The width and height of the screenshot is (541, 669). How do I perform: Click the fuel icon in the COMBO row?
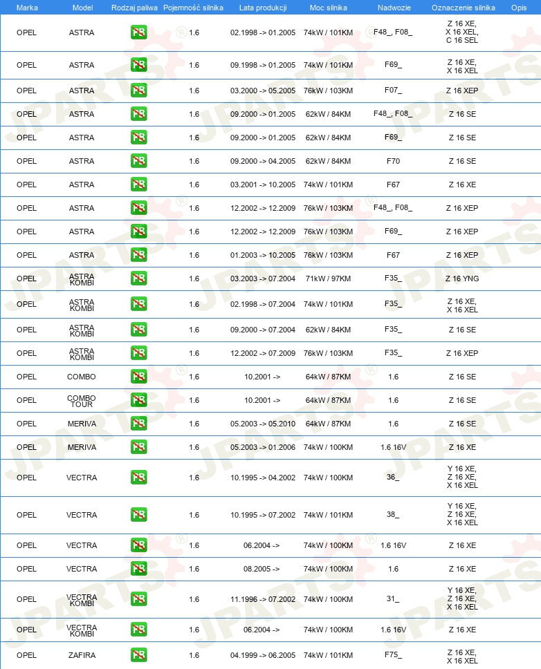tap(139, 376)
